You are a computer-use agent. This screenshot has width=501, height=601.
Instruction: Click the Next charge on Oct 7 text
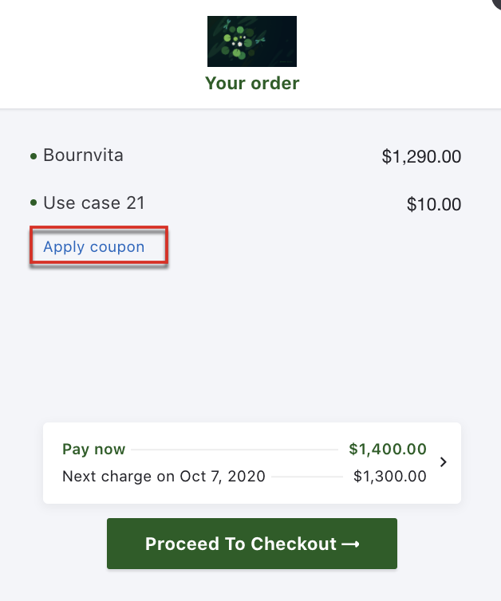tap(164, 477)
